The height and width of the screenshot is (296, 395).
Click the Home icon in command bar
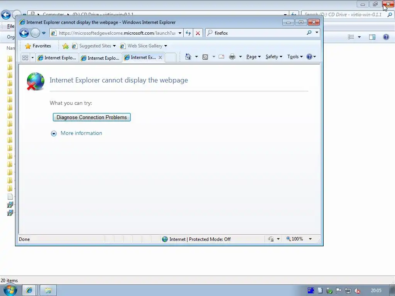point(188,57)
